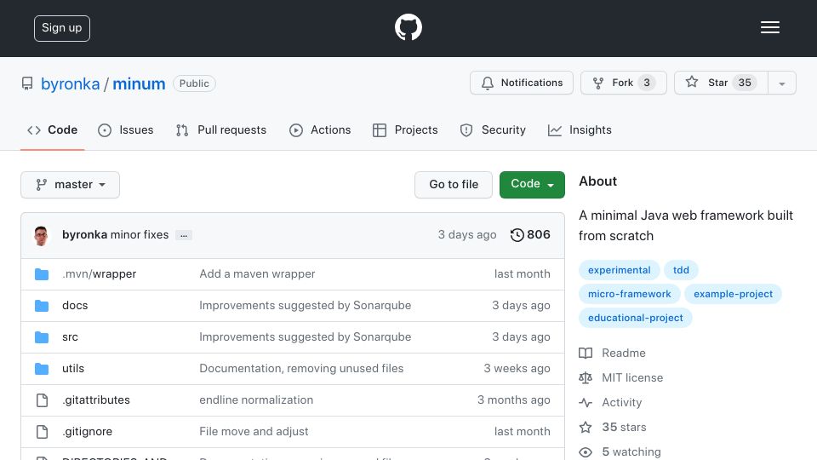This screenshot has width=817, height=460.
Task: Open src row 'Improvements suggested by Sonarqube' commit
Action: 305,337
